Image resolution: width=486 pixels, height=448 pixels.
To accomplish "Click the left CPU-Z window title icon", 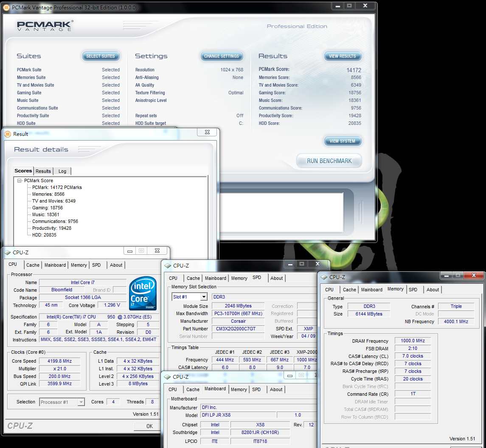I will coord(8,252).
